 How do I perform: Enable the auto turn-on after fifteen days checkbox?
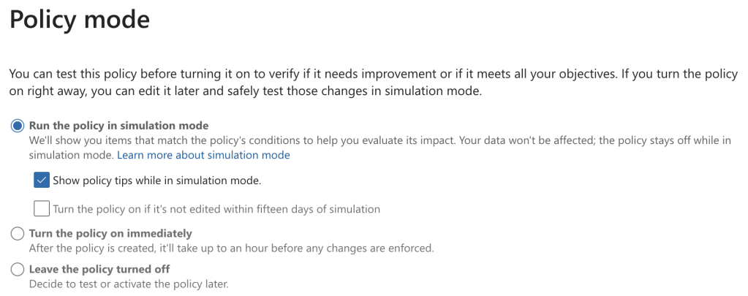(x=42, y=209)
